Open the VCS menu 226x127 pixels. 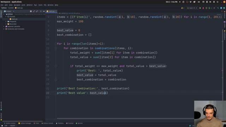(45, 5)
